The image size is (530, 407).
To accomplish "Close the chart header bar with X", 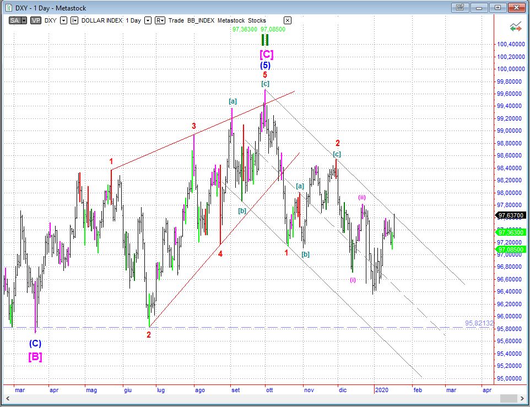I will pyautogui.click(x=287, y=20).
